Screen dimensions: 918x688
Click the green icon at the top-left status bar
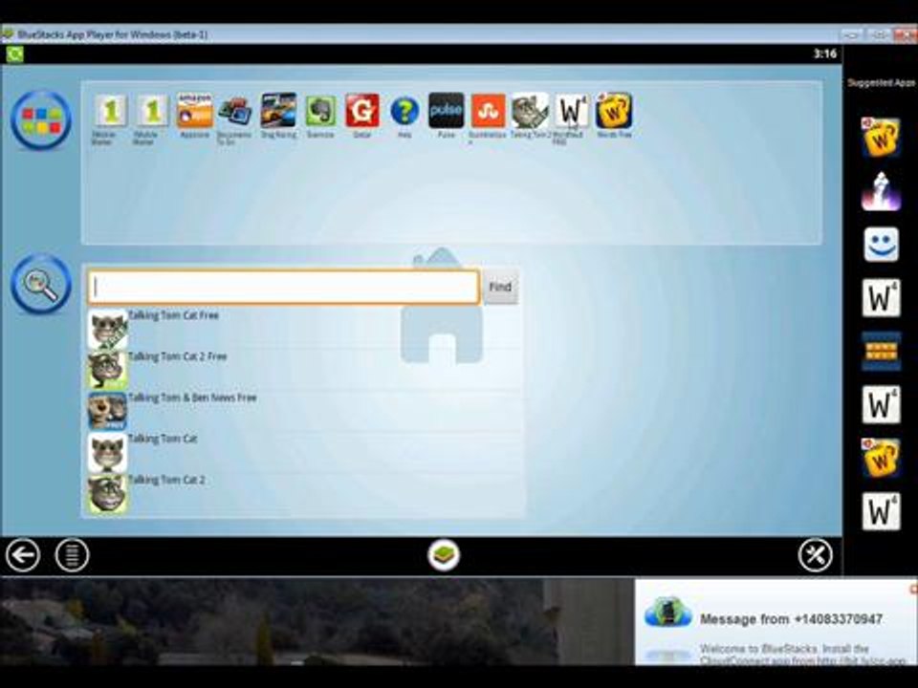[x=14, y=54]
